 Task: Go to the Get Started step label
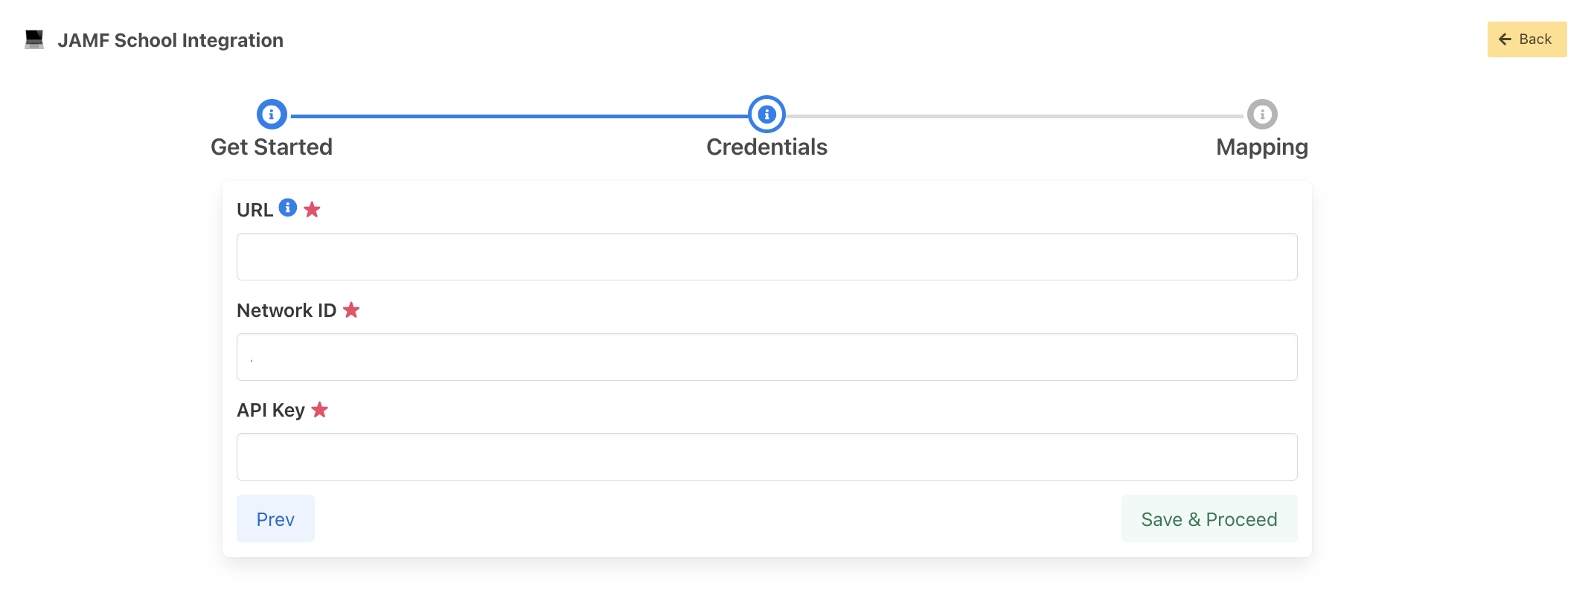point(272,147)
